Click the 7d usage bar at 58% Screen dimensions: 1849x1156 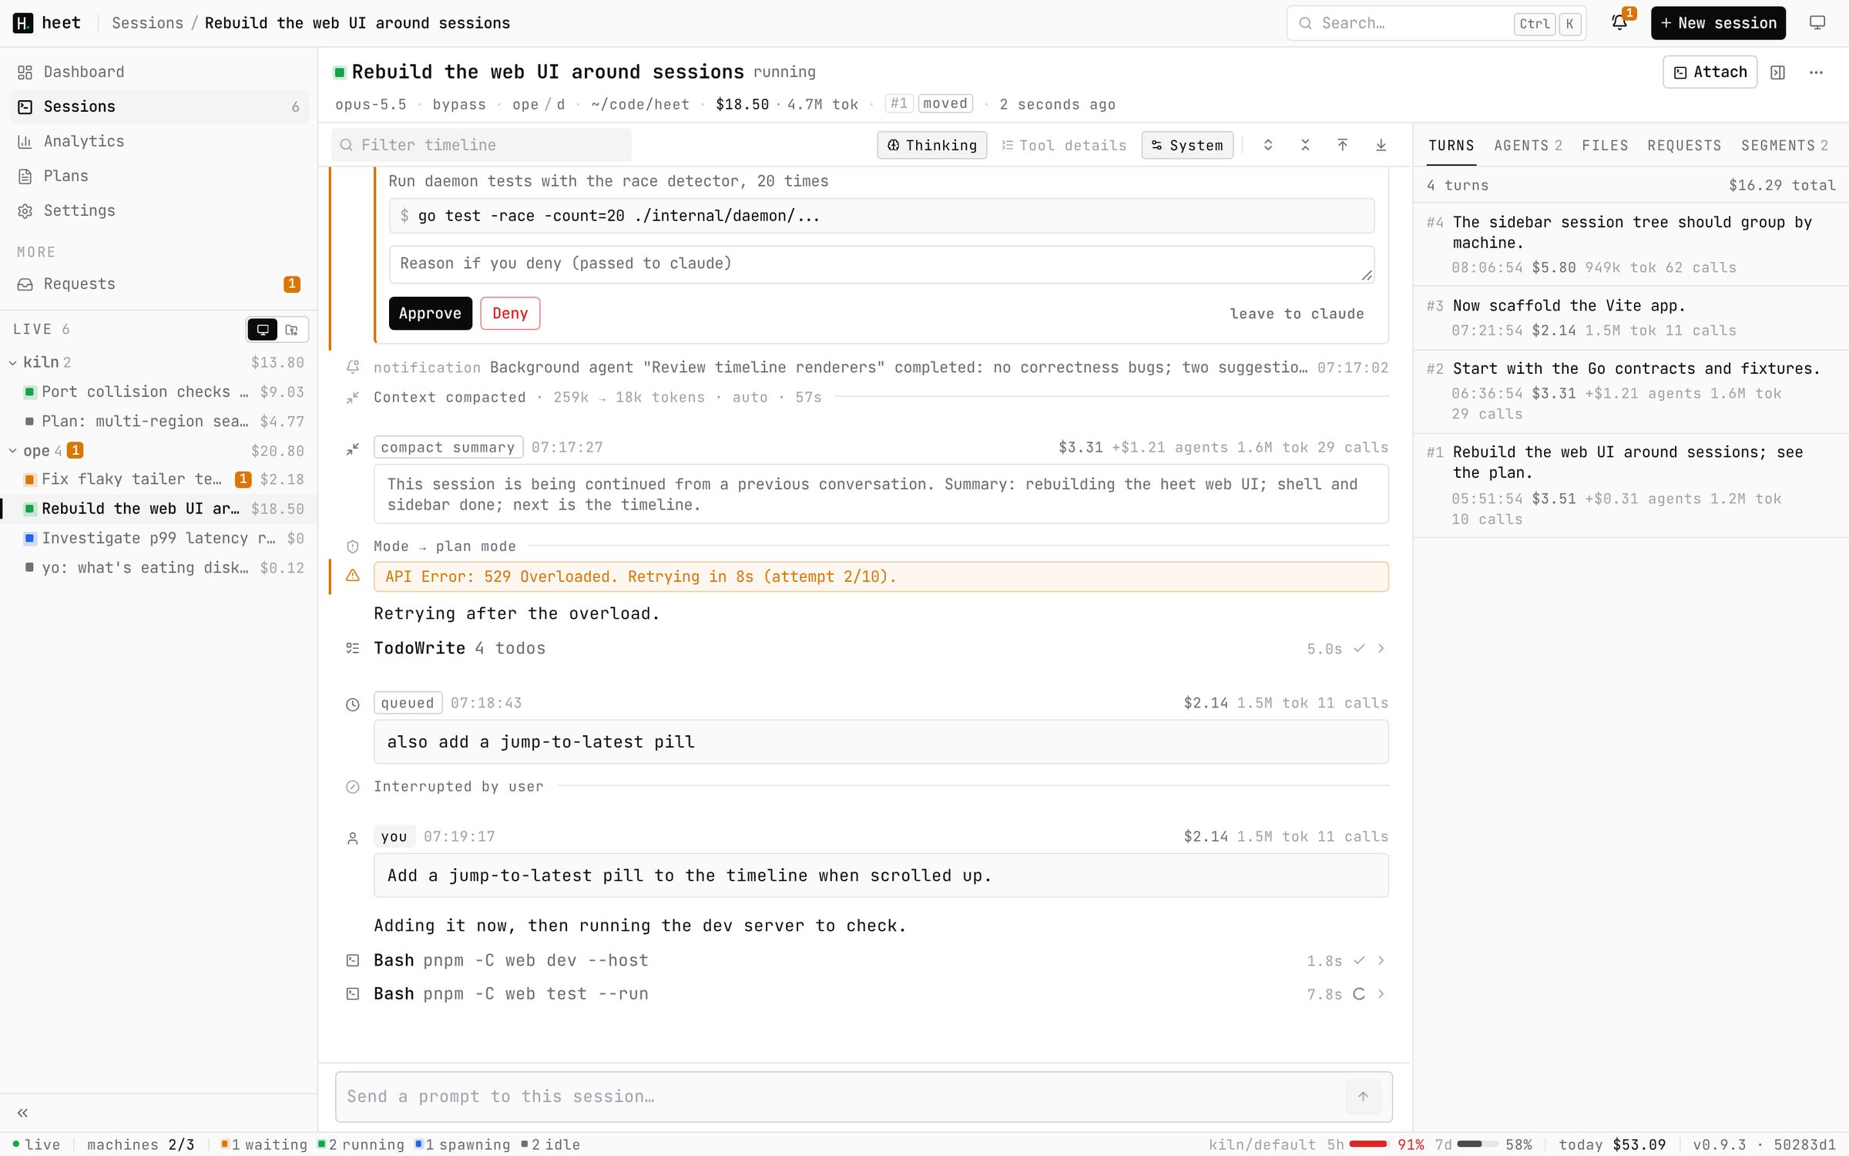(1477, 1144)
